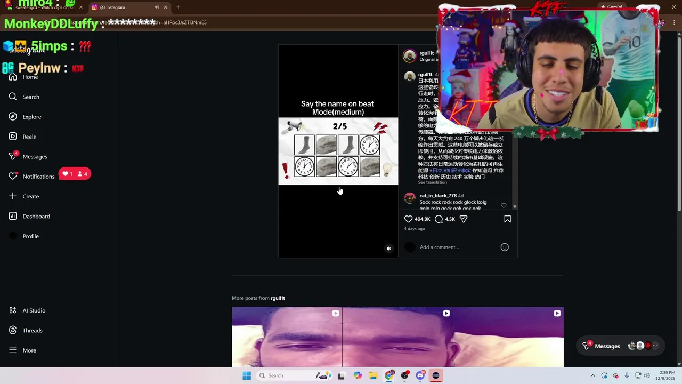The image size is (682, 384).
Task: Open File Explorer from taskbar
Action: click(373, 375)
